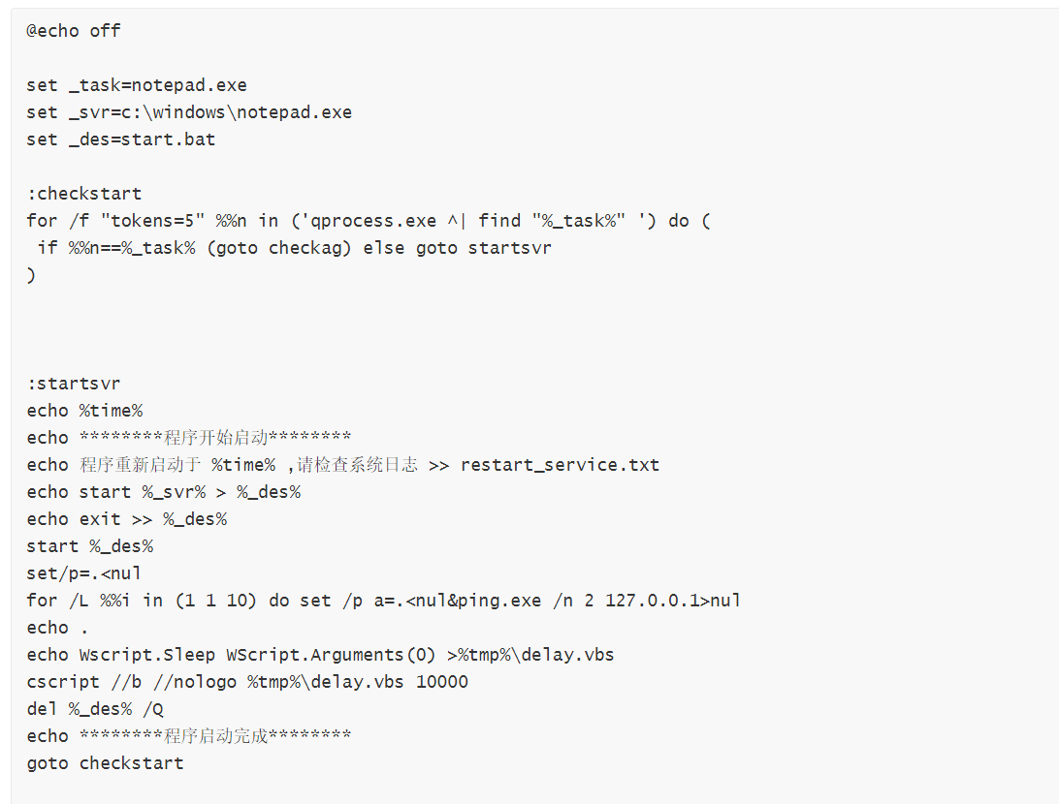Click the "echo %time%" line
The width and height of the screenshot is (1059, 804).
click(x=84, y=411)
